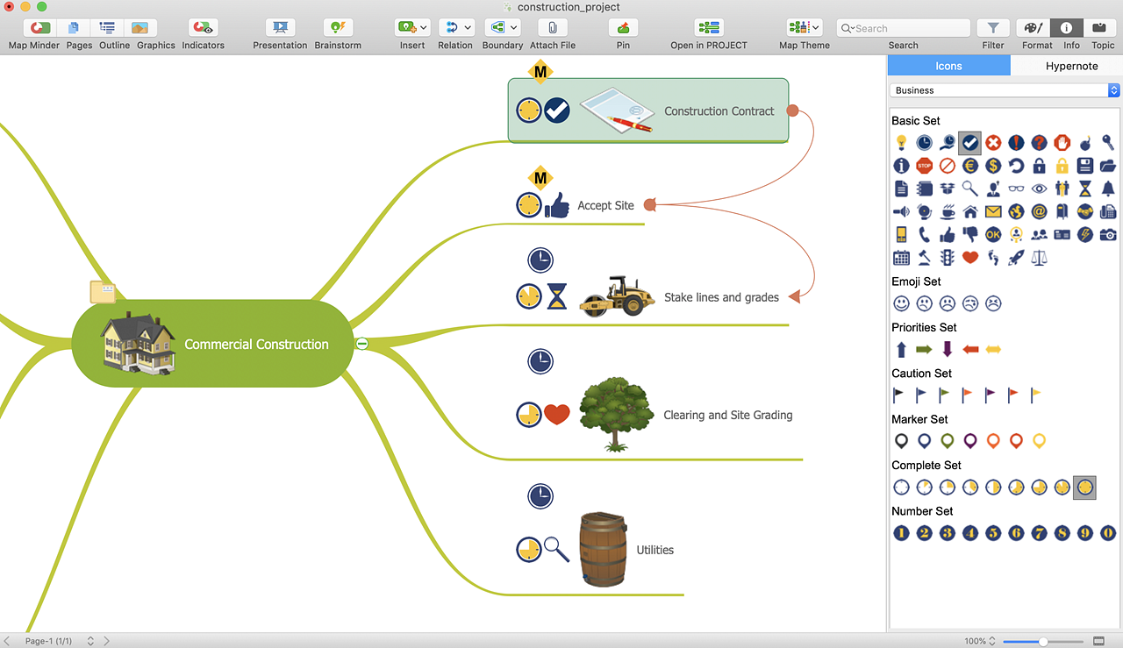Toggle the Outline panel
Image resolution: width=1123 pixels, height=648 pixels.
pos(108,28)
